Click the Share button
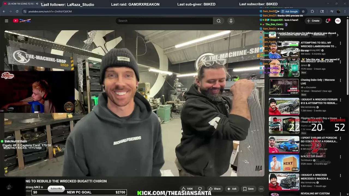Screen dimensions: 349x196 click(215, 189)
